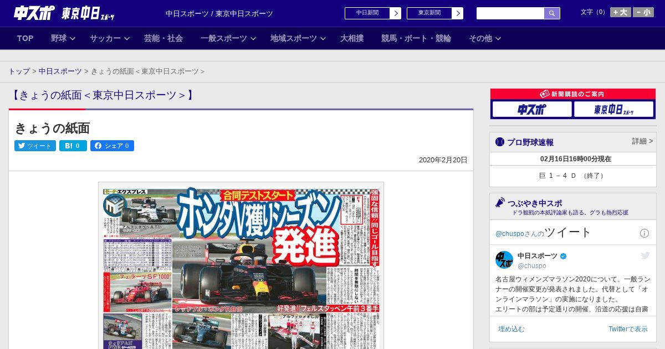
Task: Increase text size with the 大 button
Action: click(621, 12)
